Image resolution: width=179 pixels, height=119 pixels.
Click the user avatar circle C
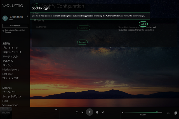[x=5, y=18]
